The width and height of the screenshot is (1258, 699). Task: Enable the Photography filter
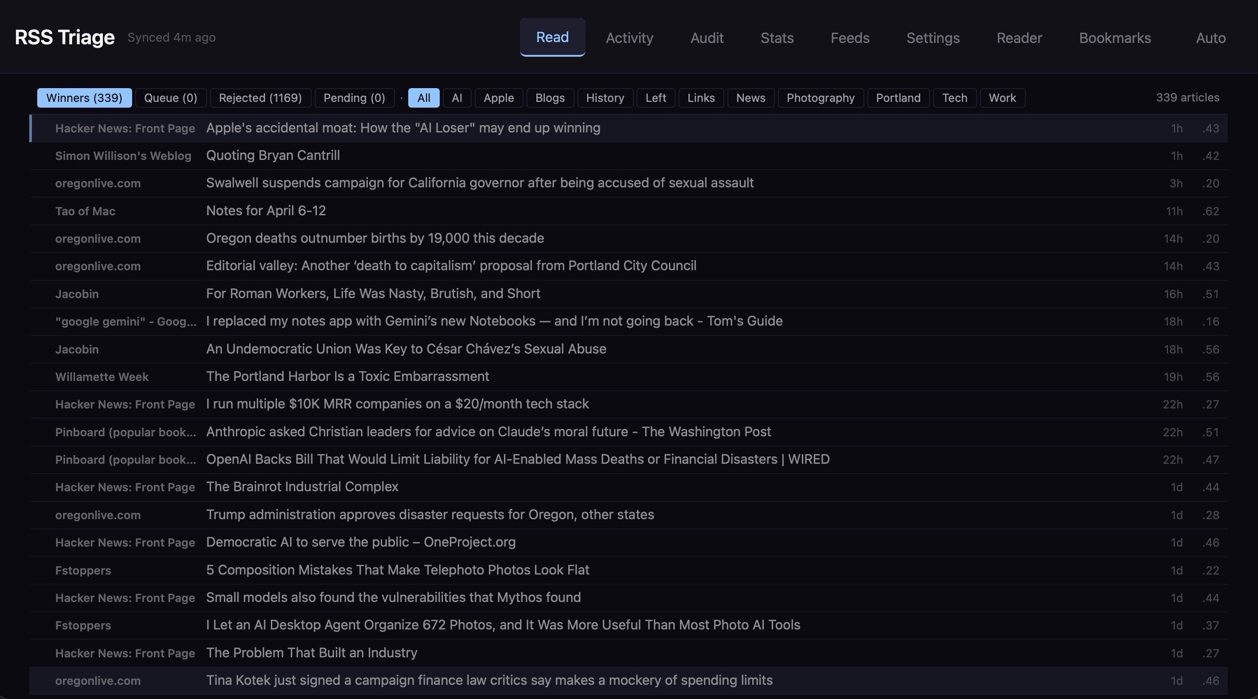click(820, 98)
